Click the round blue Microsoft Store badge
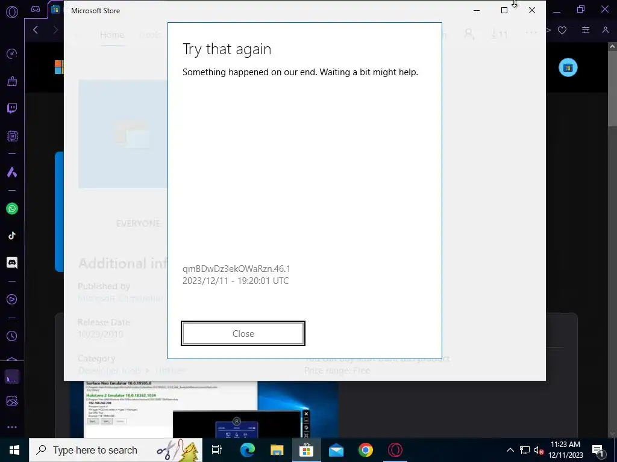Image resolution: width=617 pixels, height=462 pixels. coord(568,67)
